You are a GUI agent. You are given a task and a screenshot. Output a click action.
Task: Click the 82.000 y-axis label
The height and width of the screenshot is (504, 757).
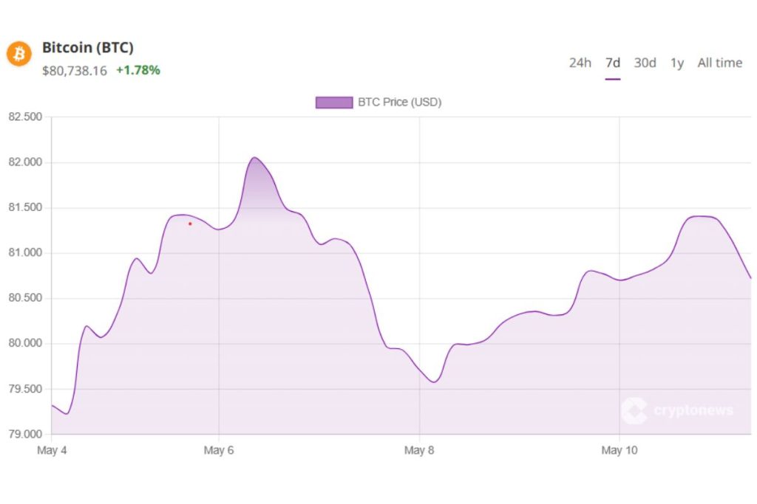[25, 162]
